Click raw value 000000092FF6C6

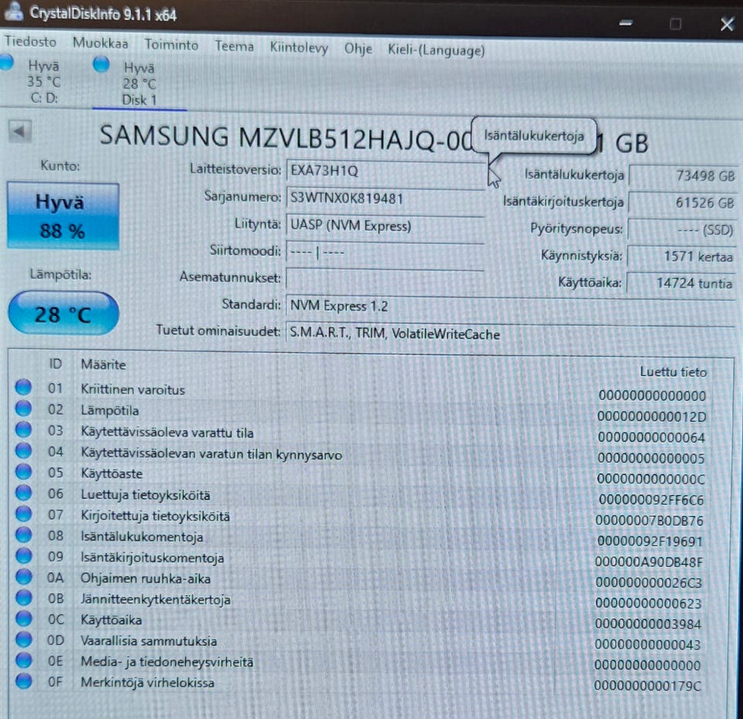click(x=651, y=499)
